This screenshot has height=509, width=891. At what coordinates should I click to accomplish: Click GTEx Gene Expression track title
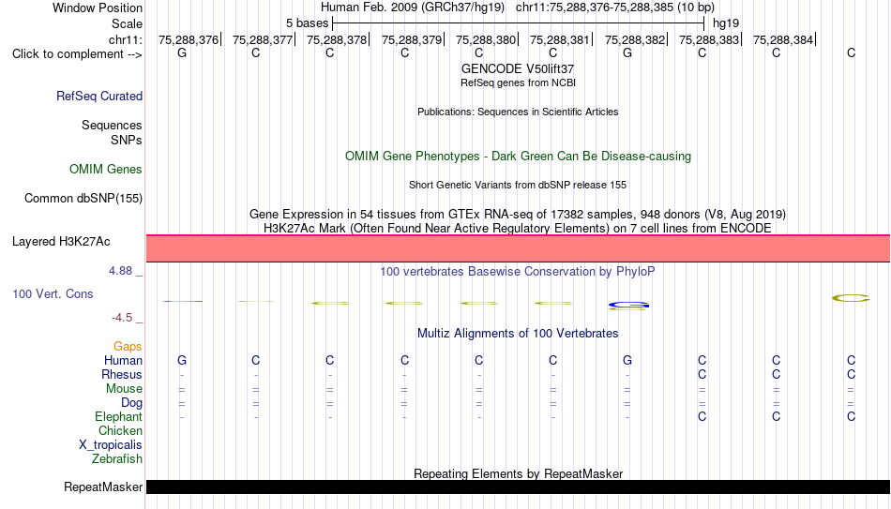[x=518, y=214]
